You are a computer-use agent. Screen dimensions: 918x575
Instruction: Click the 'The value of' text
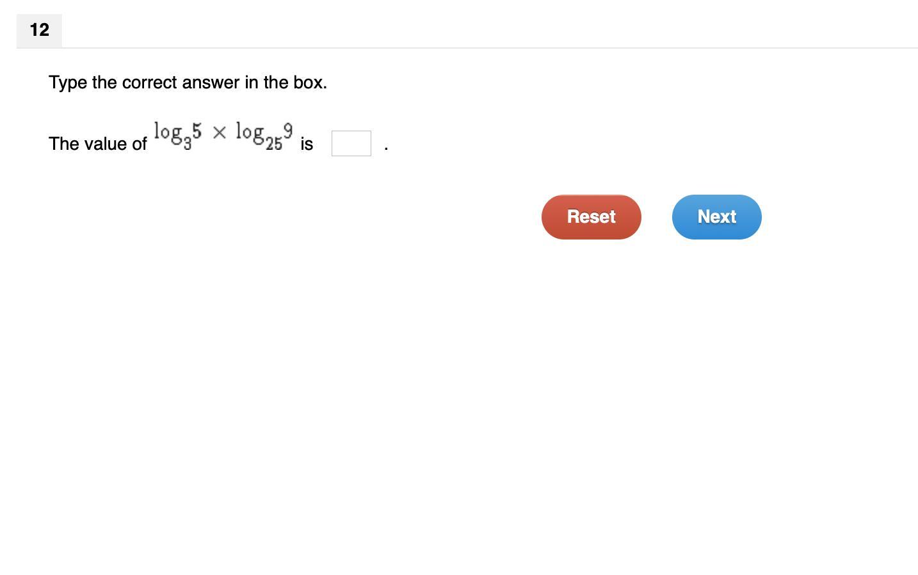[x=98, y=144]
